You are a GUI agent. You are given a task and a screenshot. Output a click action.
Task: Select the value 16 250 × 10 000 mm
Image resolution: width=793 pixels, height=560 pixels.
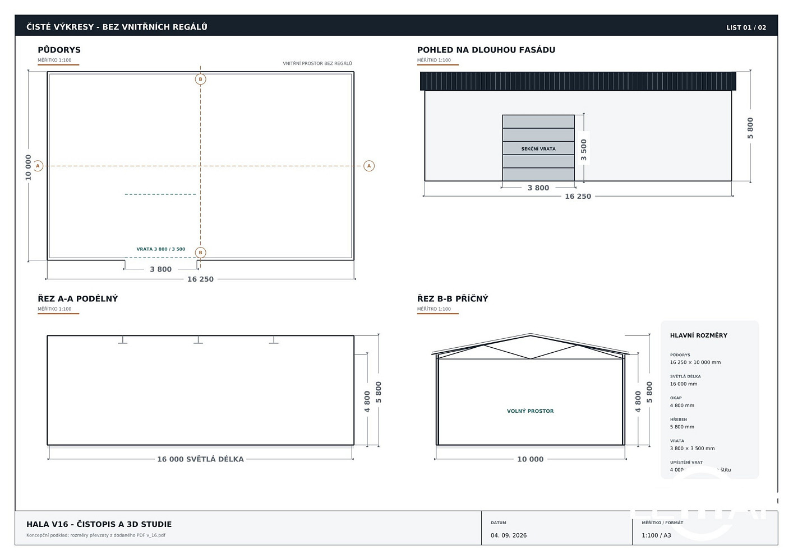tap(695, 362)
